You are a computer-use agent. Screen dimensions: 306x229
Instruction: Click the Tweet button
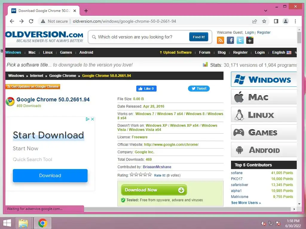pos(199,89)
